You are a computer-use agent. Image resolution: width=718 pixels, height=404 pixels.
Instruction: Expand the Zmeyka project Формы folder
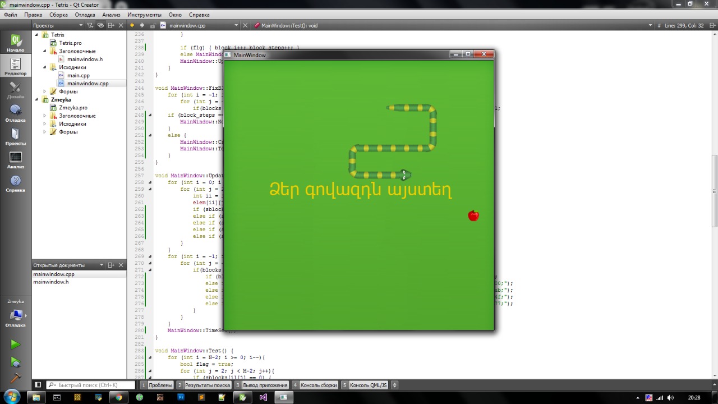tap(44, 132)
